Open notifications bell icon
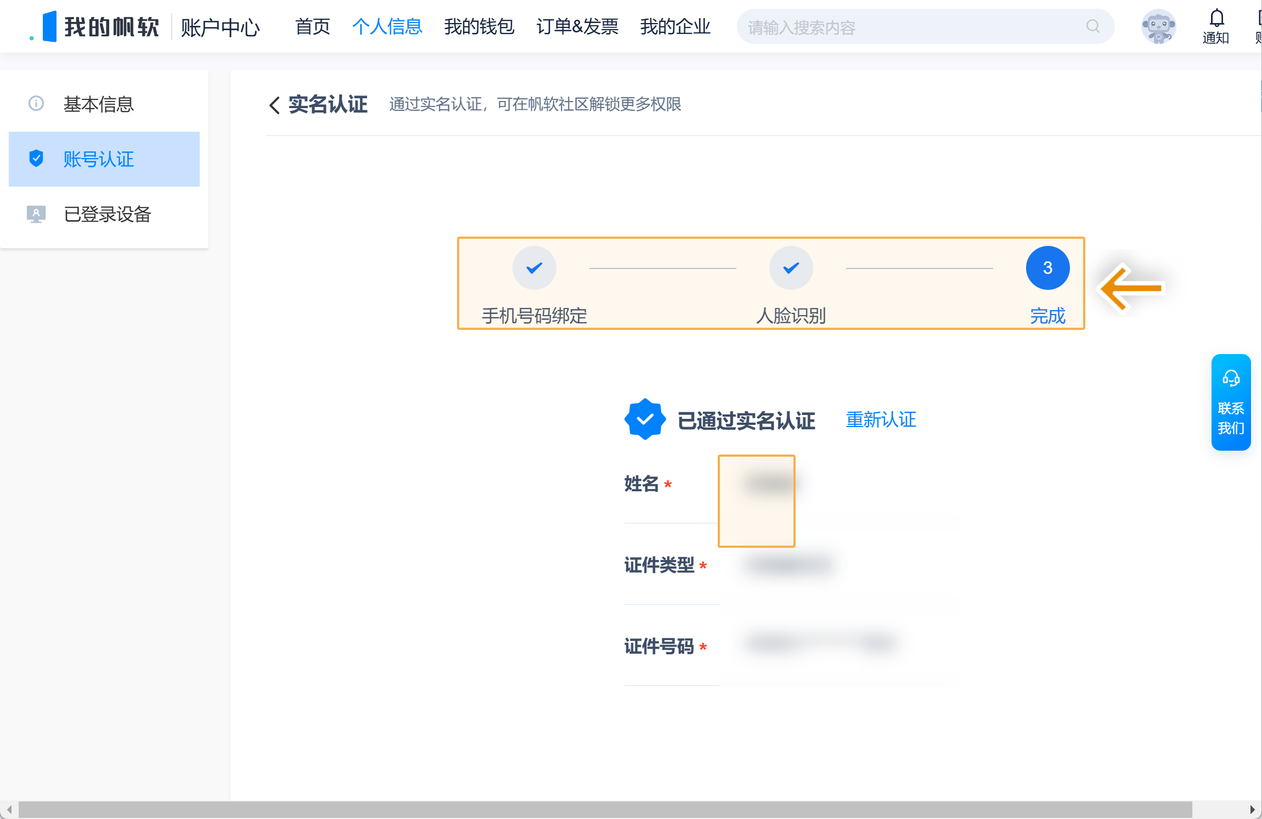 (x=1216, y=19)
